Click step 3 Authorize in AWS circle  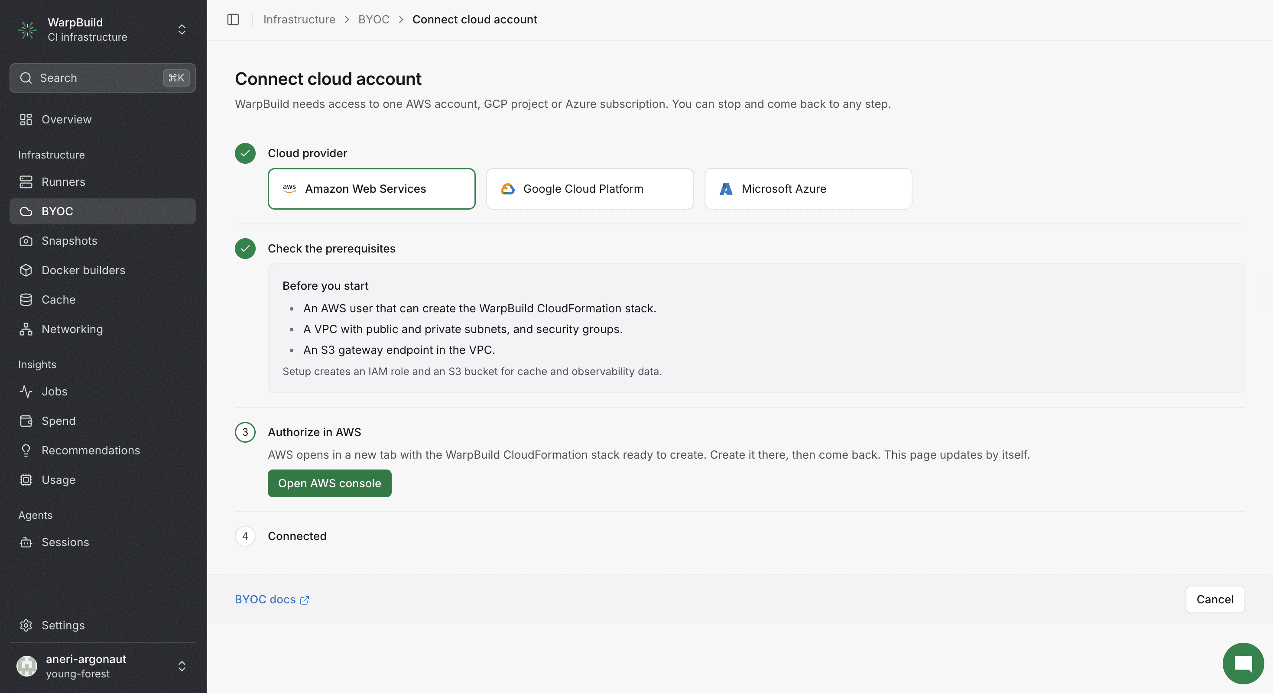pyautogui.click(x=245, y=432)
